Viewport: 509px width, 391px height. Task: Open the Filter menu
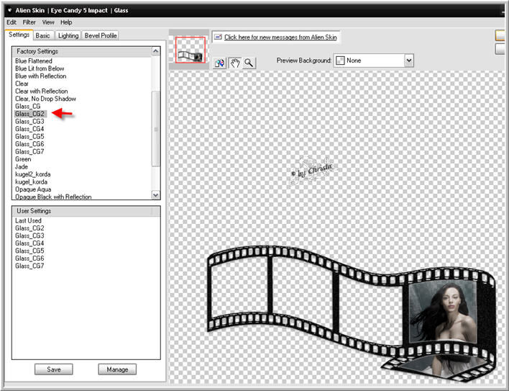coord(29,22)
